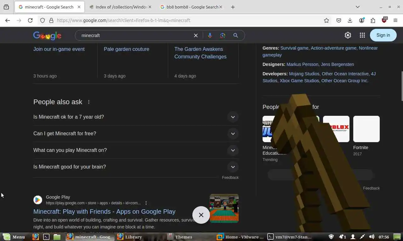Expand 'Is Minecraft good for your brain?'
This screenshot has height=241, width=403.
[136, 167]
